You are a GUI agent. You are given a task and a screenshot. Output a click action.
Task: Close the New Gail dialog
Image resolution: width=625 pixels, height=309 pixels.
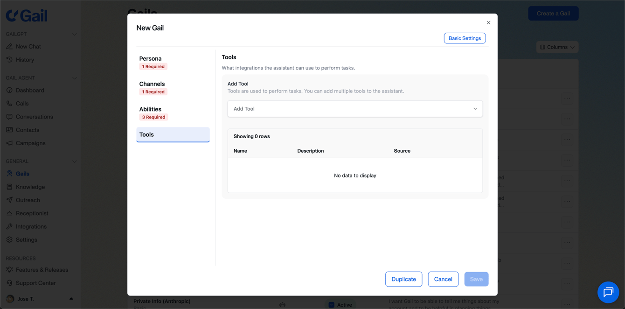click(x=488, y=22)
